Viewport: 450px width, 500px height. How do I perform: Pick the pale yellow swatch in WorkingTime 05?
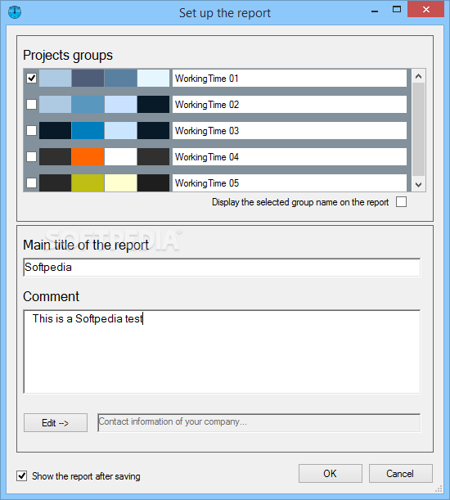pos(120,182)
